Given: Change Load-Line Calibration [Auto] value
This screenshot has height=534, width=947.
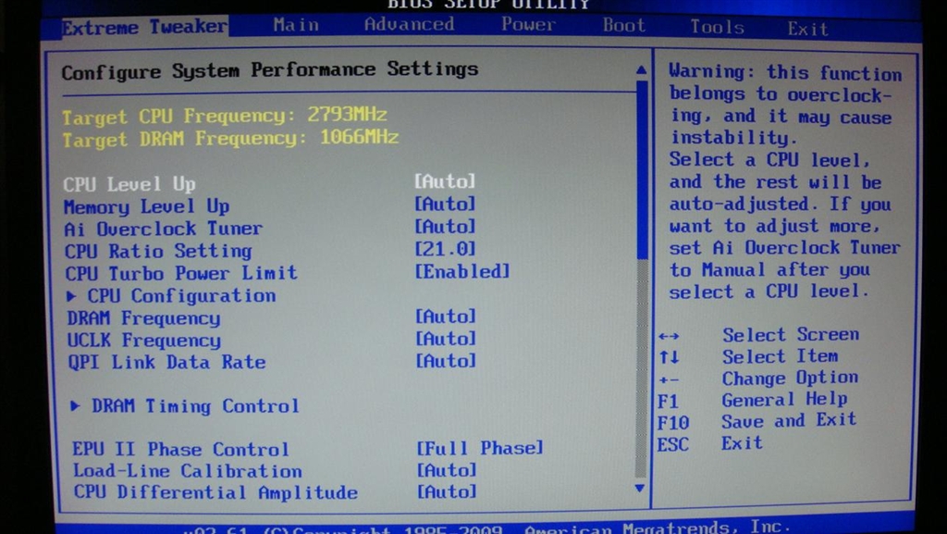Looking at the screenshot, I should point(447,469).
